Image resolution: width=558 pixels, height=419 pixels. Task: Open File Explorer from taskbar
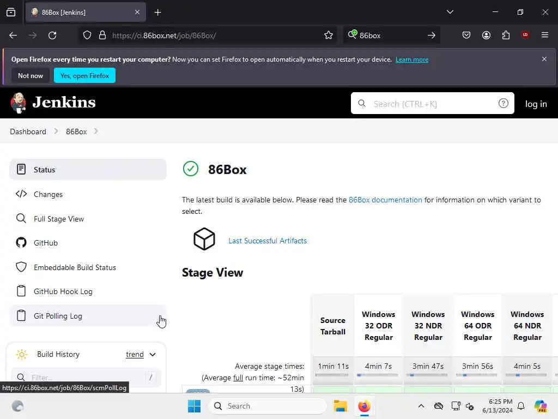pyautogui.click(x=340, y=406)
